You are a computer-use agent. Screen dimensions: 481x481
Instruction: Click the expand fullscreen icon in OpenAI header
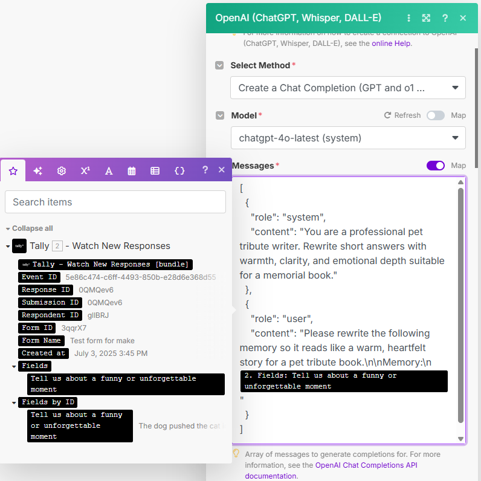426,18
